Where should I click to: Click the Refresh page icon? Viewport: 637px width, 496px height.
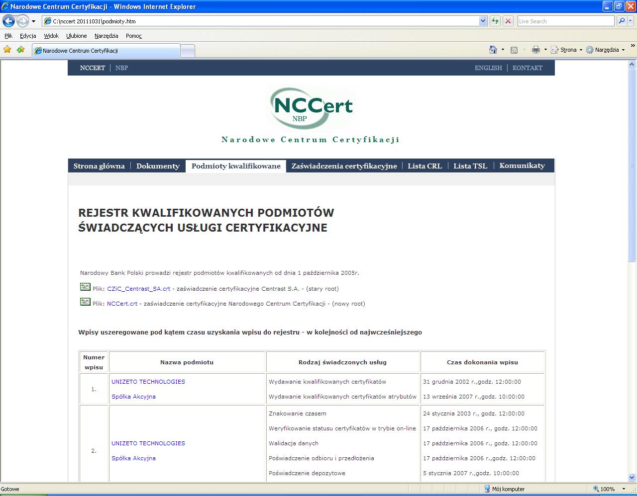coord(495,21)
